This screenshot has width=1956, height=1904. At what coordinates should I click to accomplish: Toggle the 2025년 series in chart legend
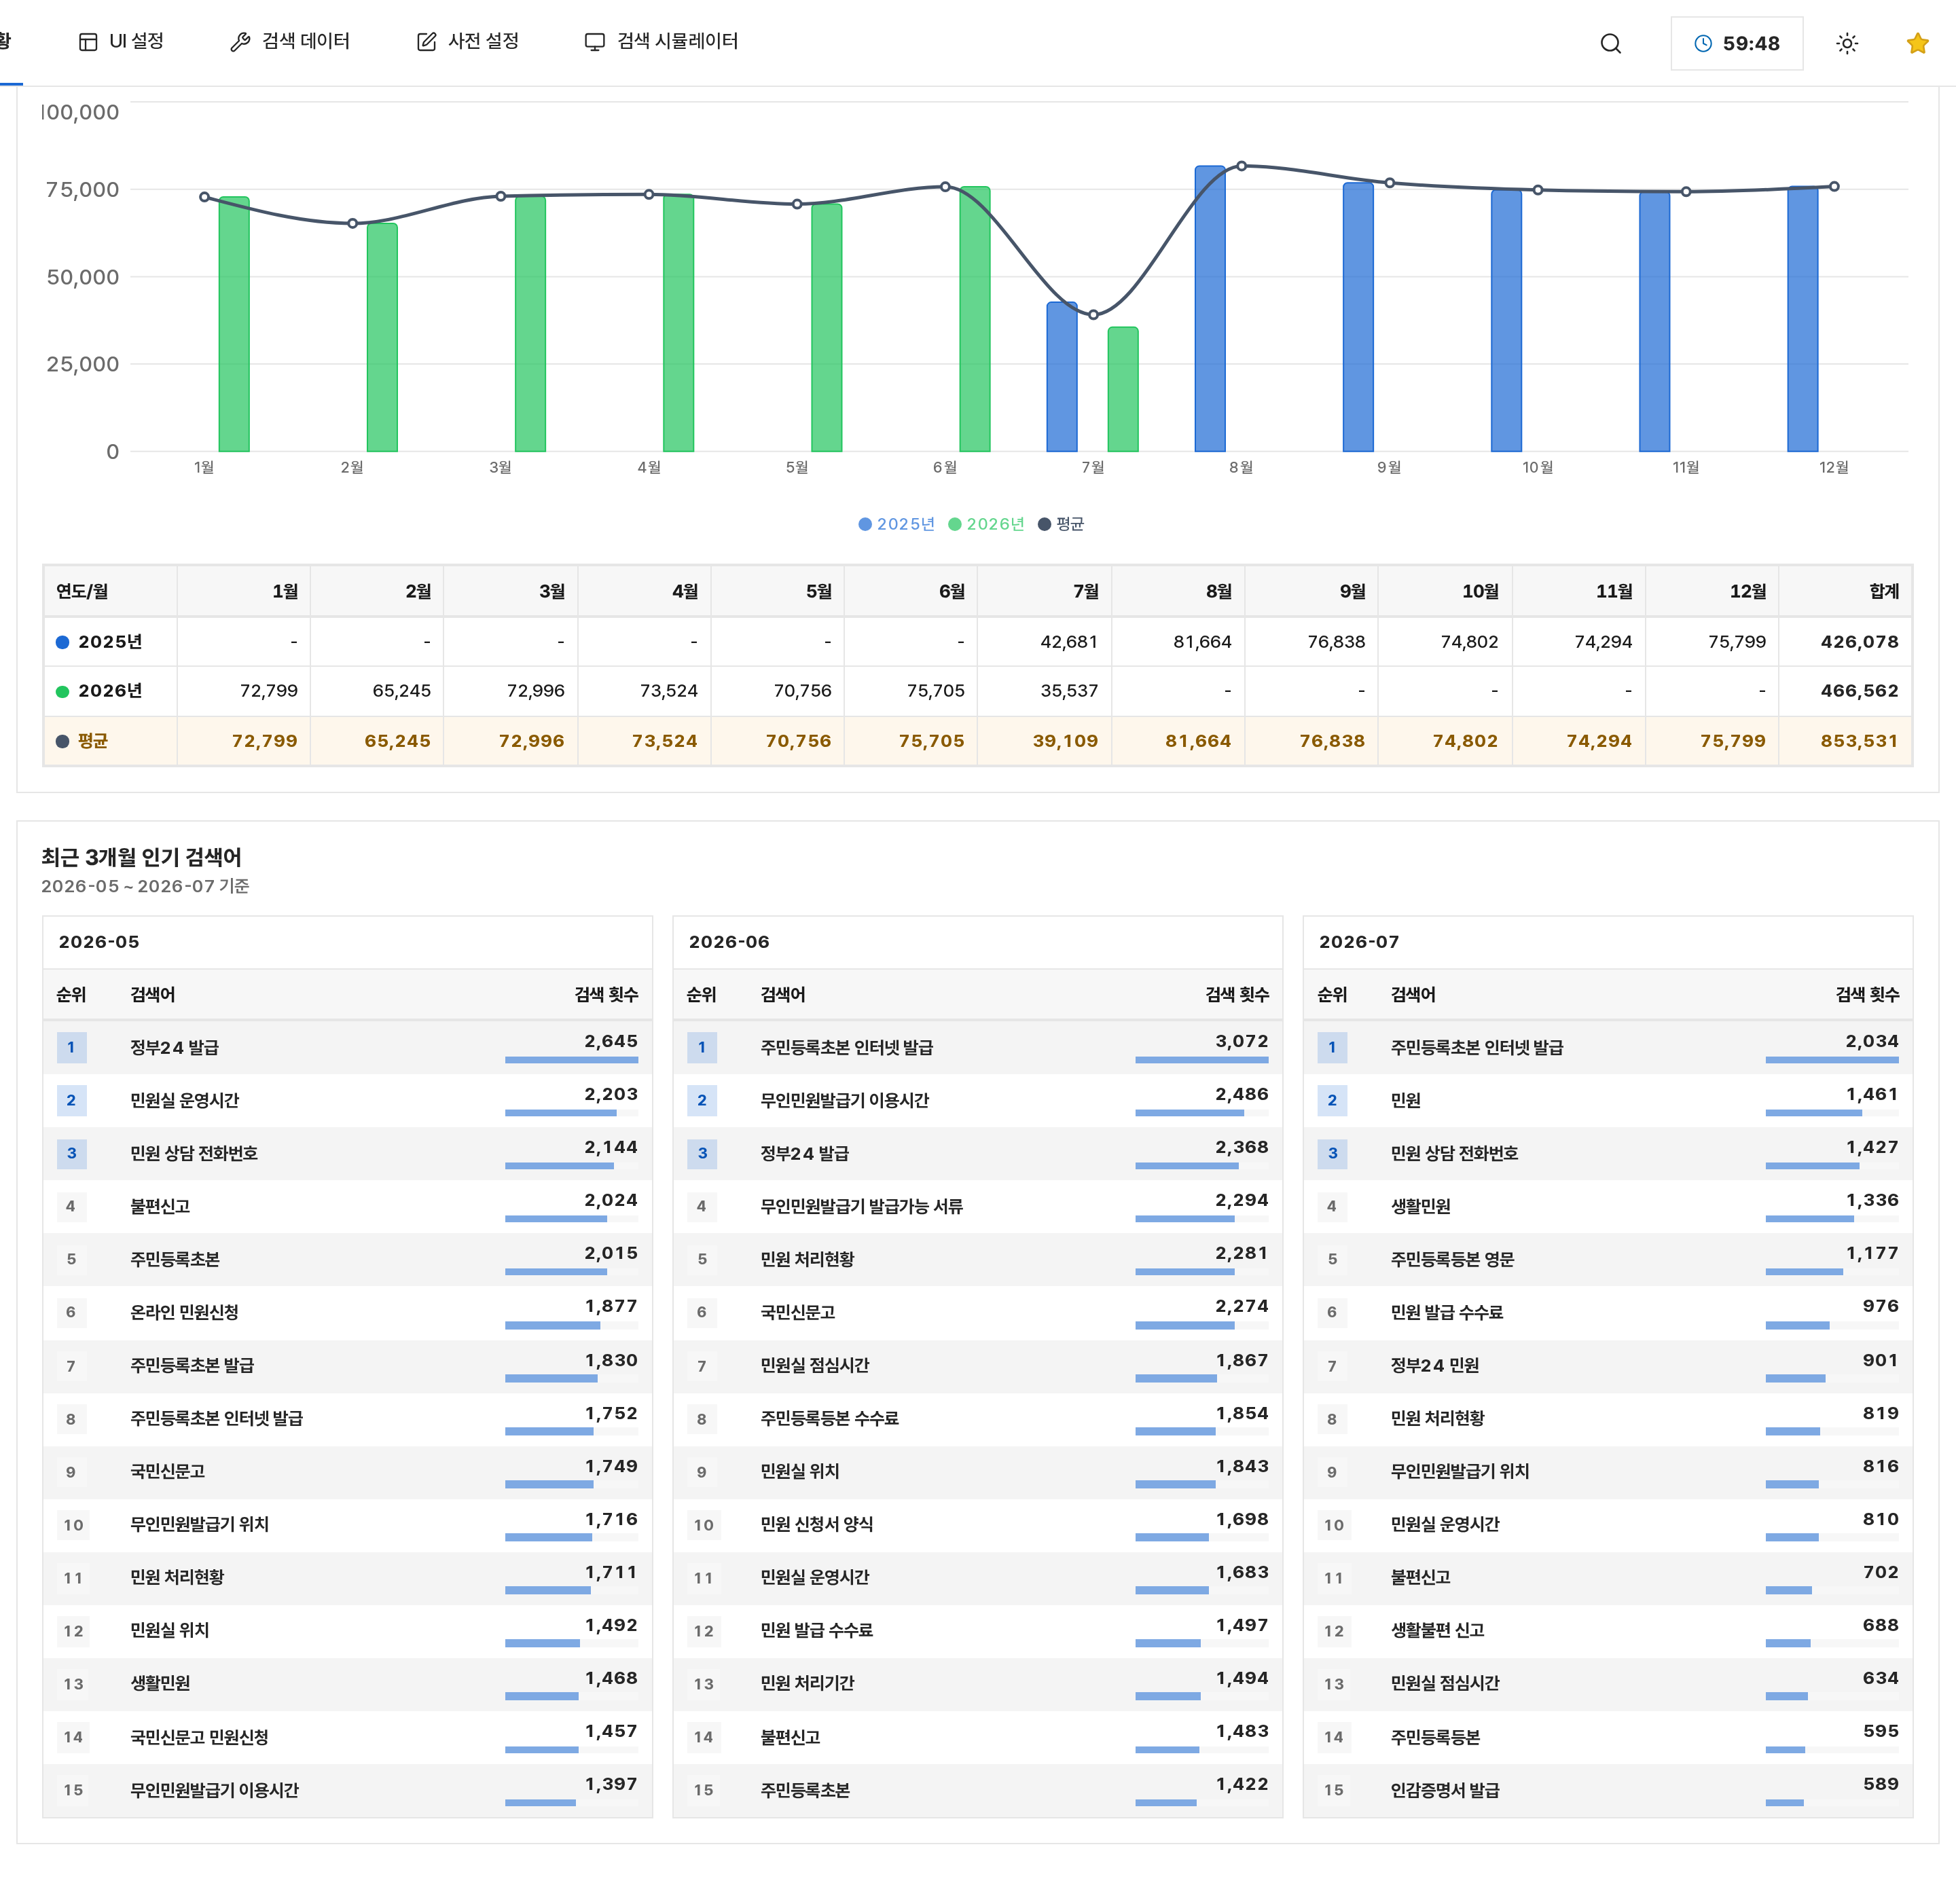(897, 524)
